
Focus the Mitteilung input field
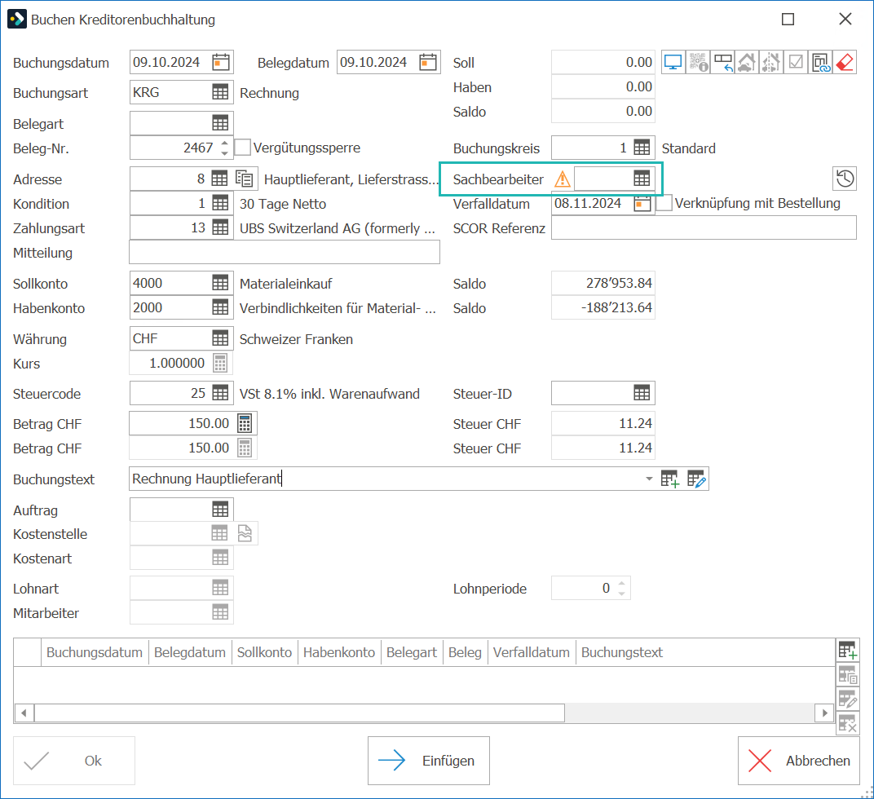pyautogui.click(x=285, y=252)
